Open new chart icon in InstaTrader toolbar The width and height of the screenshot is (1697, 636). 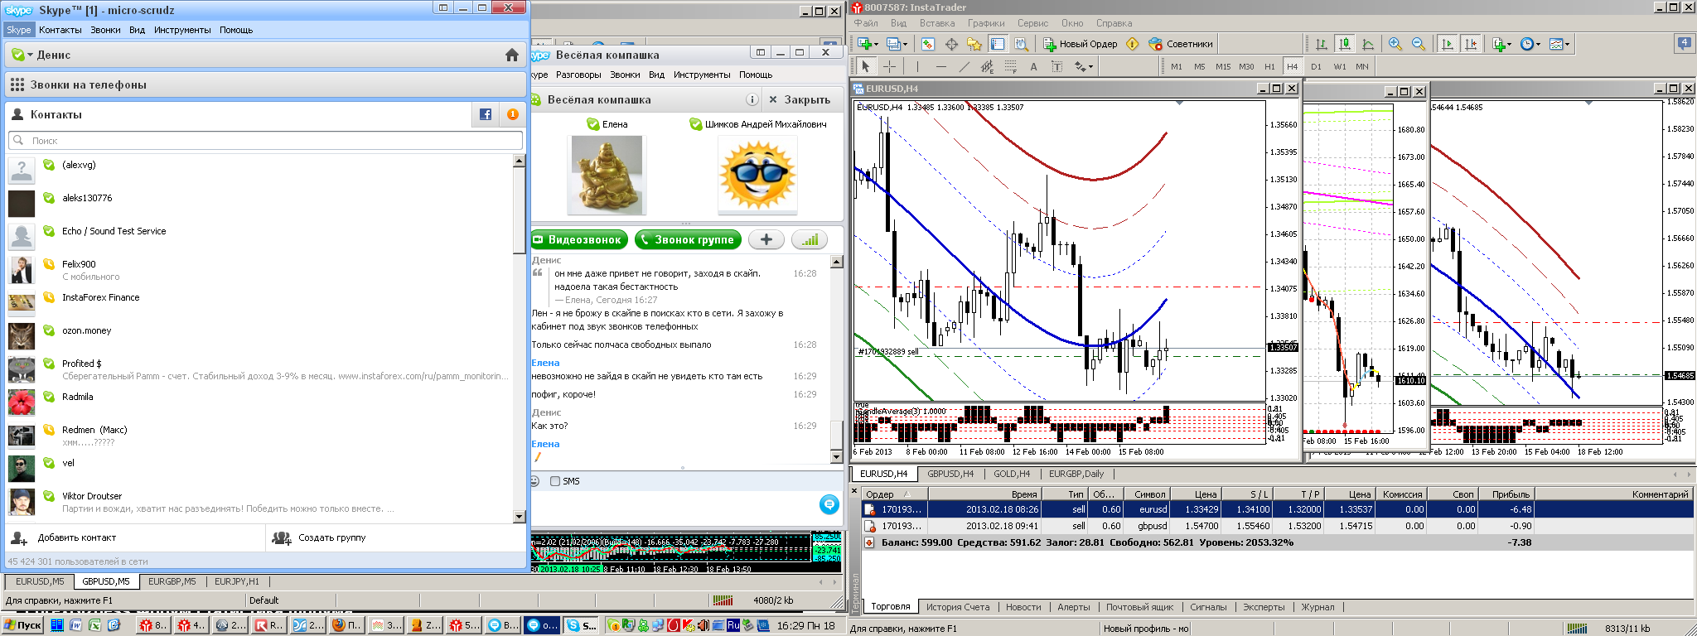pos(867,44)
